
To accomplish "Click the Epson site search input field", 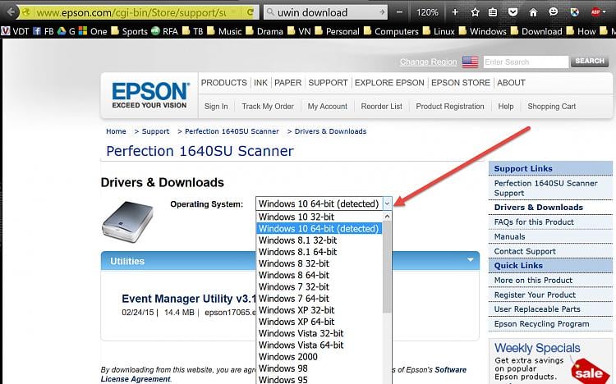I will tap(526, 62).
